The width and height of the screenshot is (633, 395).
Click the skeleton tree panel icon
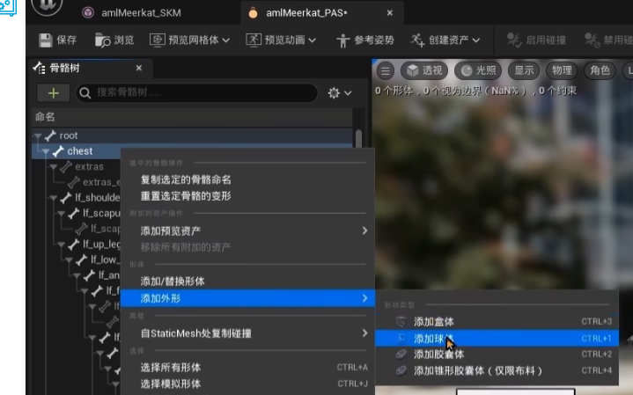coord(39,68)
